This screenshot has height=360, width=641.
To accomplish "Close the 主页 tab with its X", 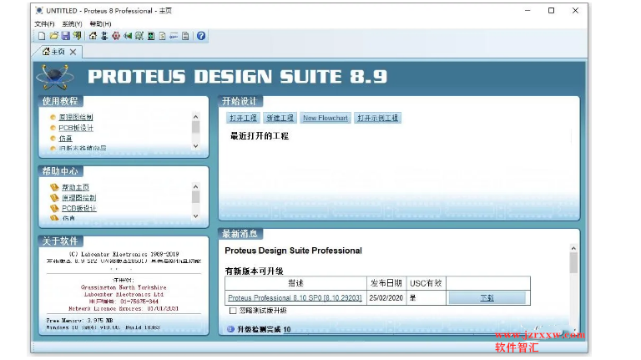I will 73,52.
